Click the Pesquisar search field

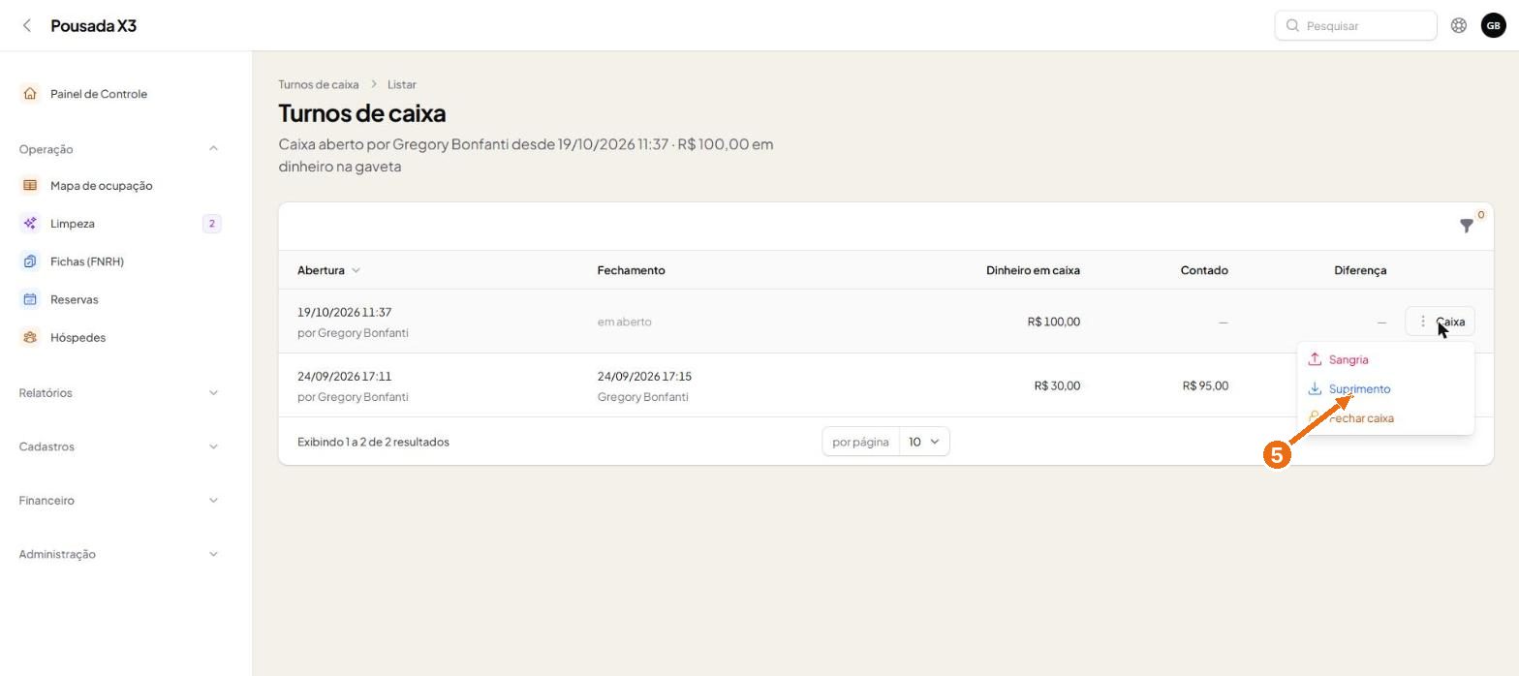point(1355,25)
